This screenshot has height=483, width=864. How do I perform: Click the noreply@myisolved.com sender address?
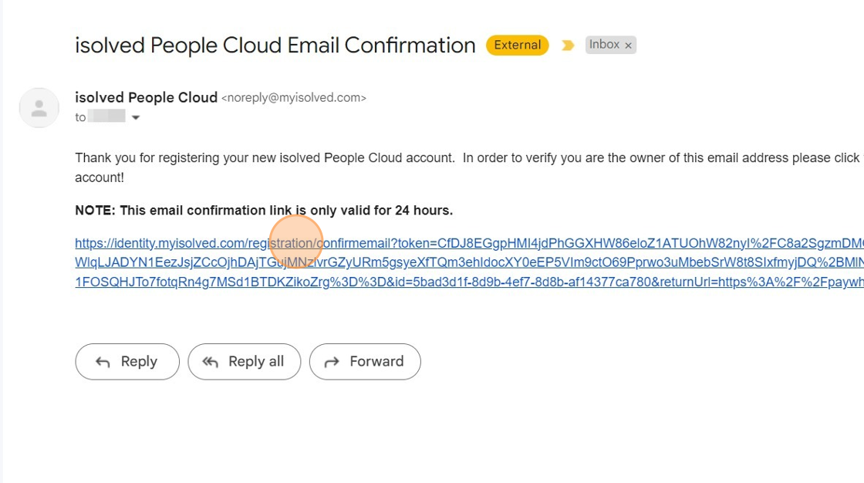point(294,97)
